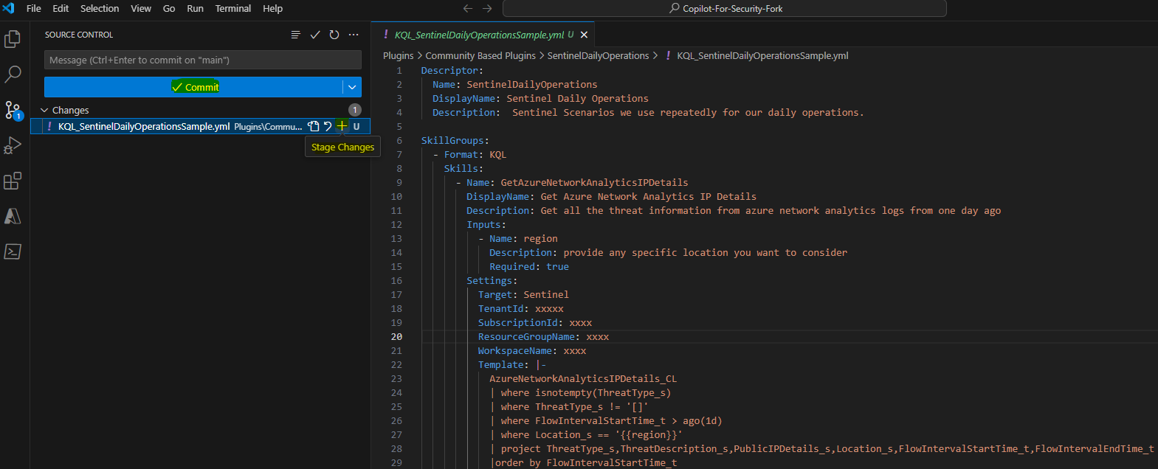
Task: Click the commit checkmark in Source Control header
Action: (x=315, y=35)
